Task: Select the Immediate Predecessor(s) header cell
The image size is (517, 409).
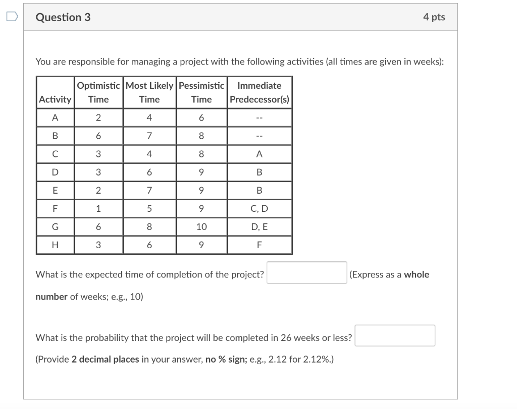Action: pyautogui.click(x=259, y=92)
